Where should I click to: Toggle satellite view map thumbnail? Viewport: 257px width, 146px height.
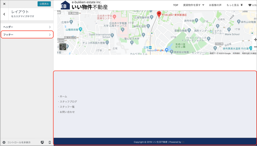(x=63, y=47)
